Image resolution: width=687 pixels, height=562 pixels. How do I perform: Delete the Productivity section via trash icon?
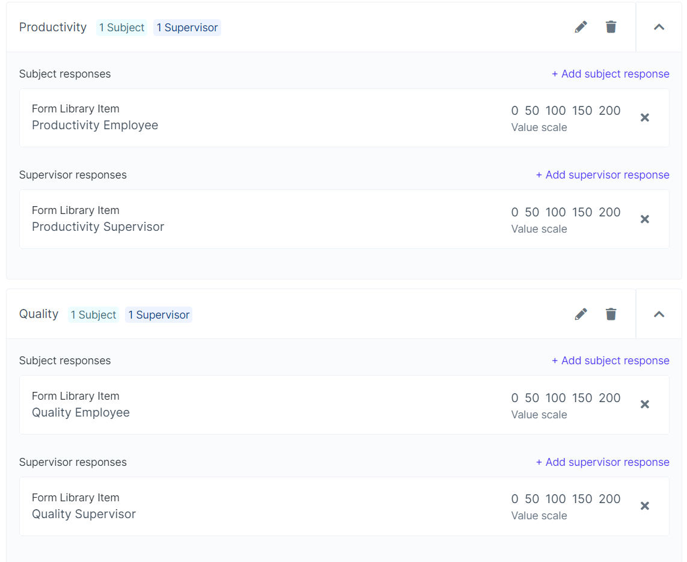611,27
